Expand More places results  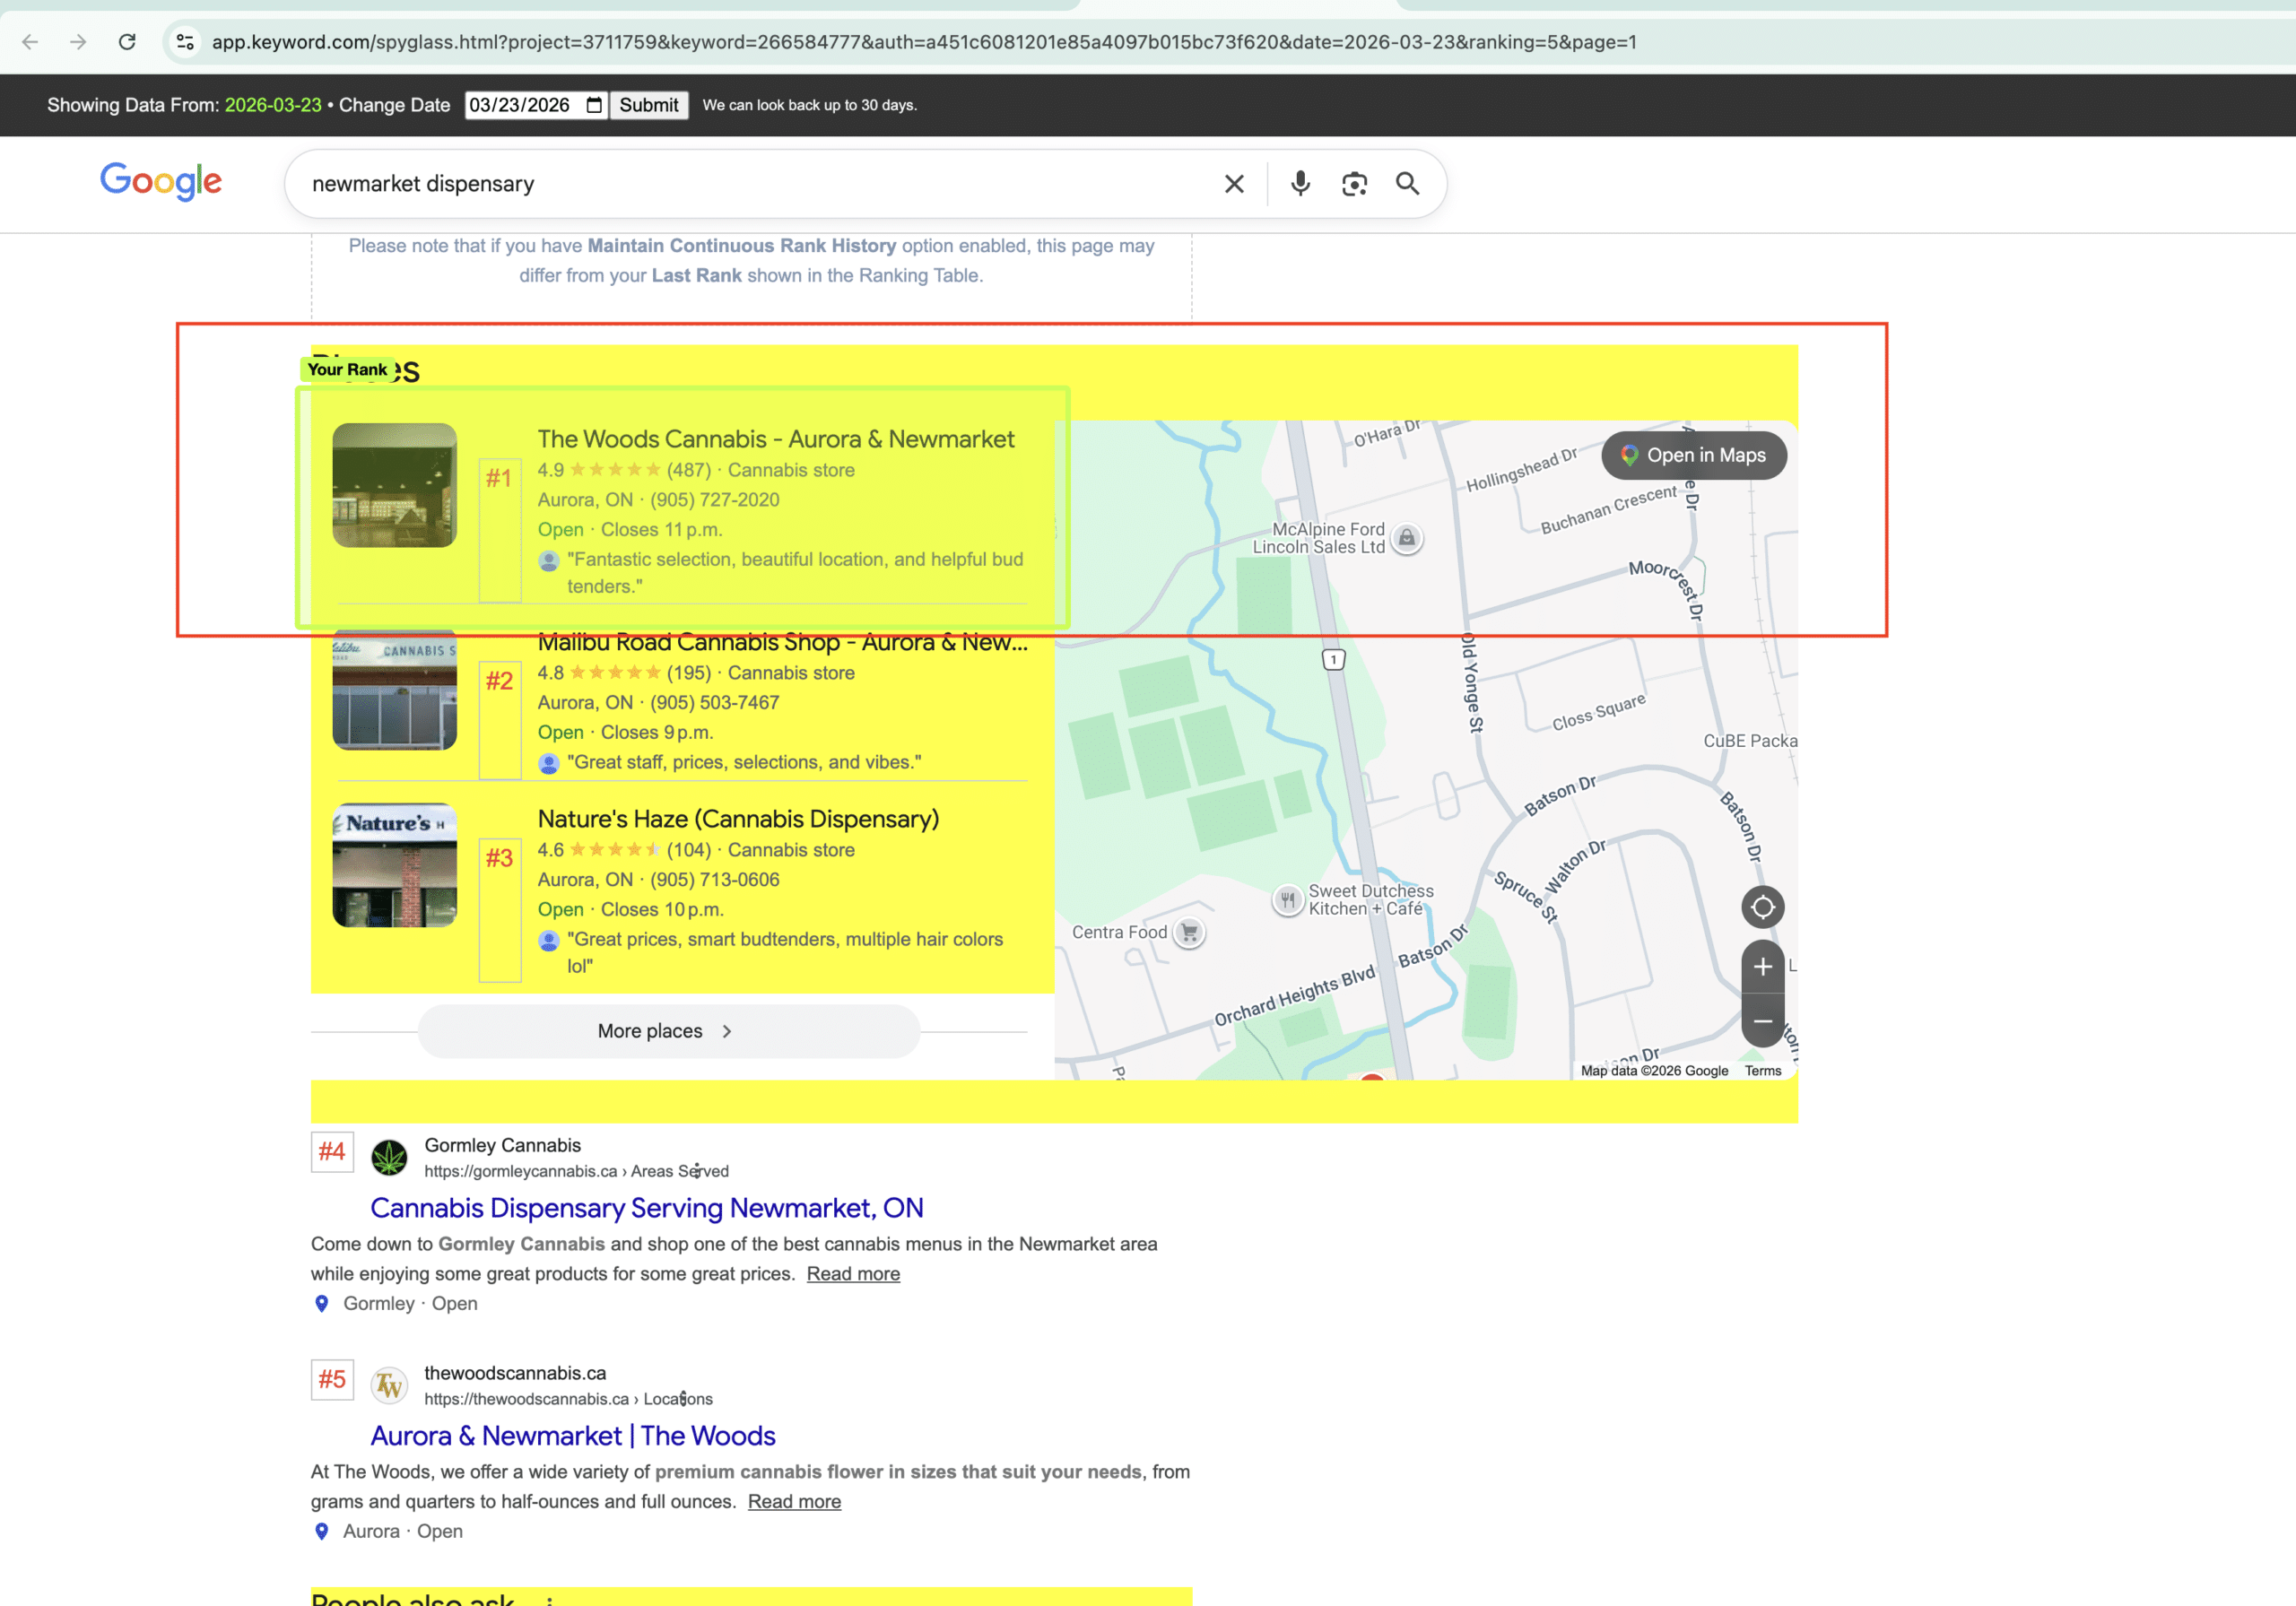pyautogui.click(x=667, y=1031)
